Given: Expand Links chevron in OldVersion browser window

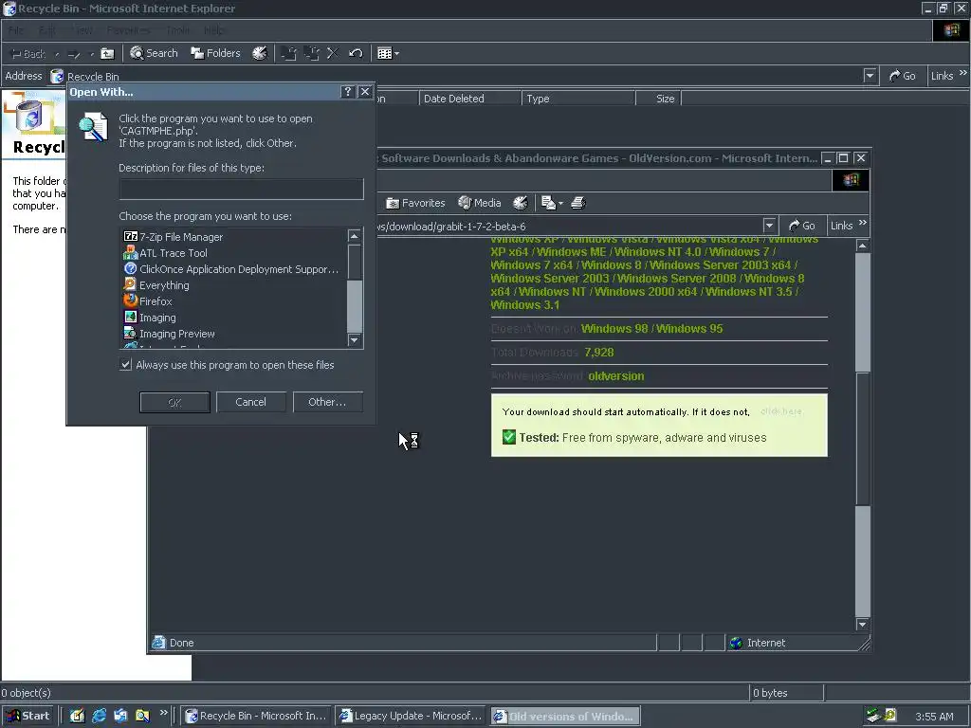Looking at the screenshot, I should 863,223.
